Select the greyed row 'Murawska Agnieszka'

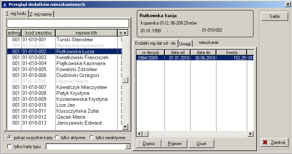(65, 45)
